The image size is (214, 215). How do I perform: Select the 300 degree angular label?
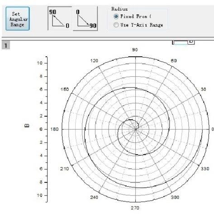click(x=175, y=197)
